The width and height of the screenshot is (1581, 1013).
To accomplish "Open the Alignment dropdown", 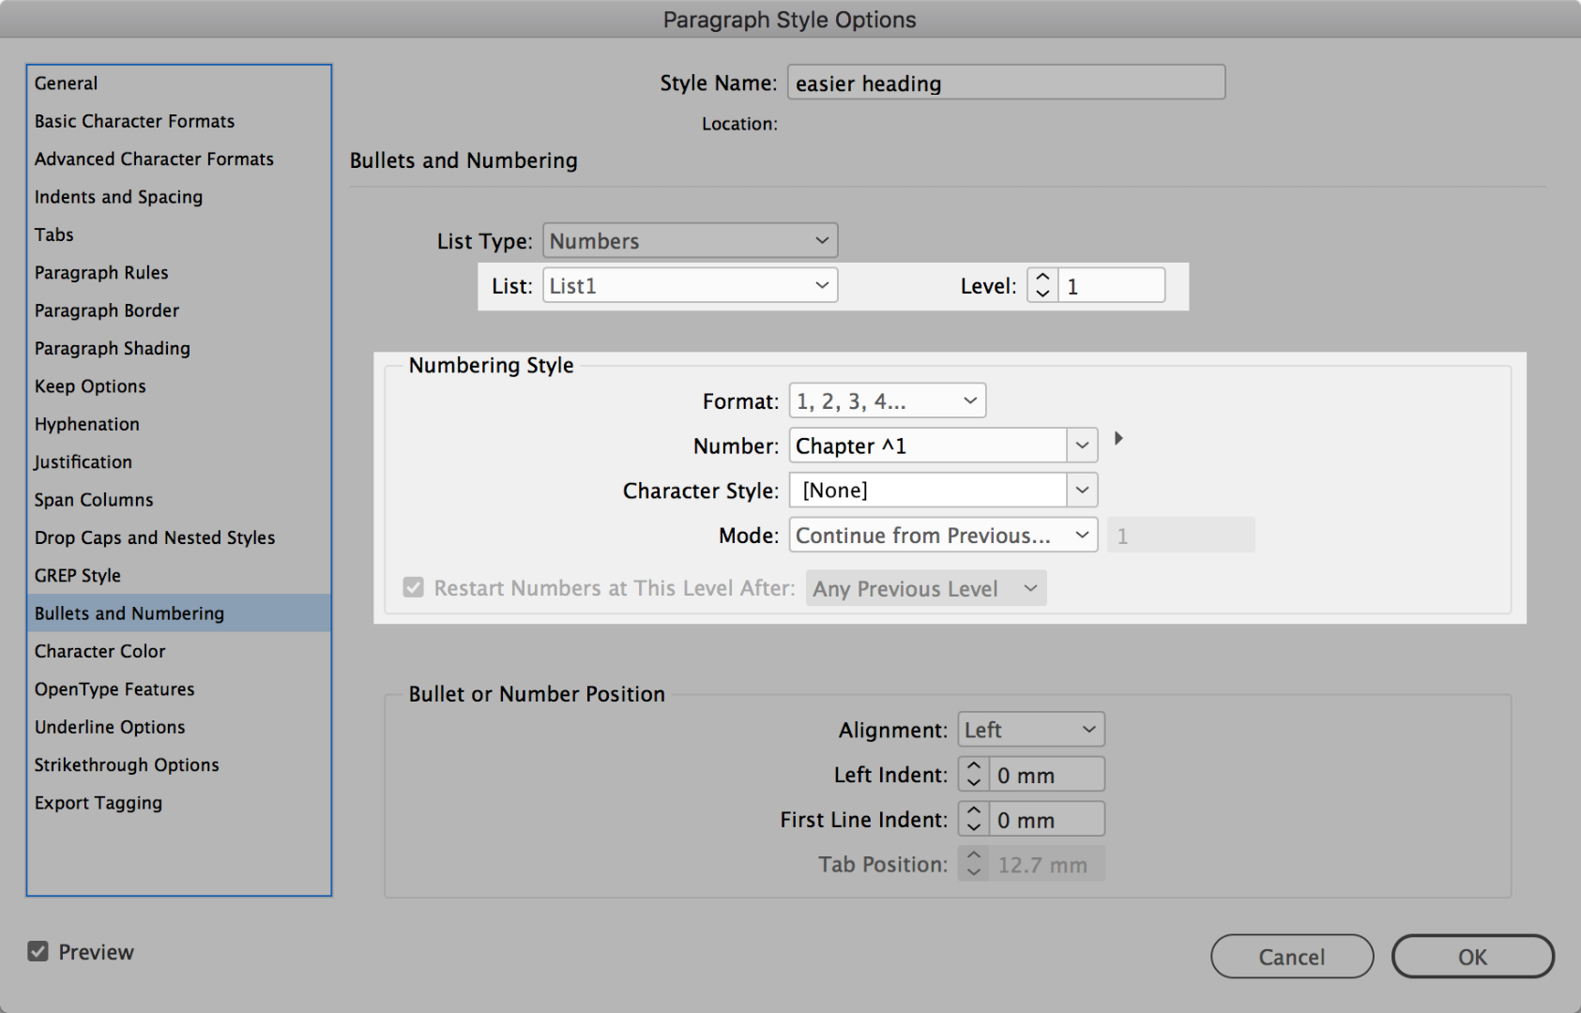I will pos(1030,730).
